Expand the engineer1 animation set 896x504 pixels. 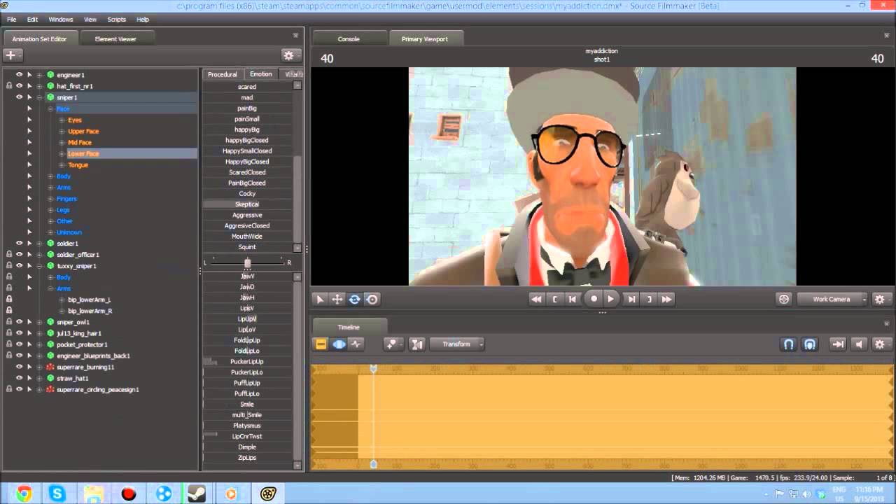tap(40, 75)
